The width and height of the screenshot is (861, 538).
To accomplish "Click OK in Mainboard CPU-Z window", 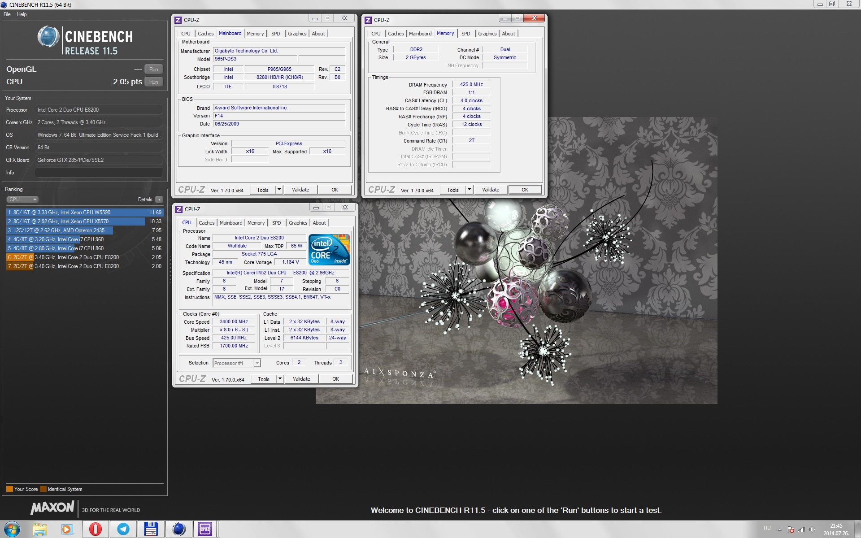I will (x=335, y=190).
